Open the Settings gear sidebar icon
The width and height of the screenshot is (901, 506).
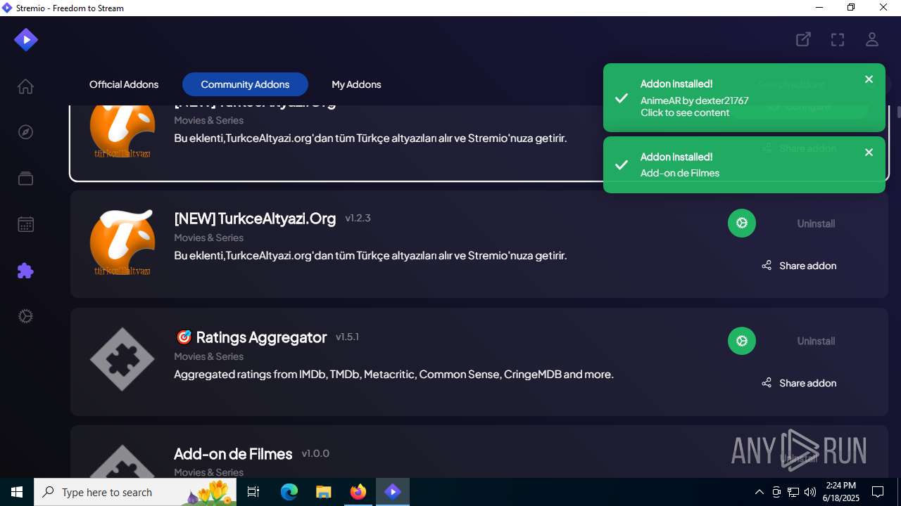click(25, 316)
